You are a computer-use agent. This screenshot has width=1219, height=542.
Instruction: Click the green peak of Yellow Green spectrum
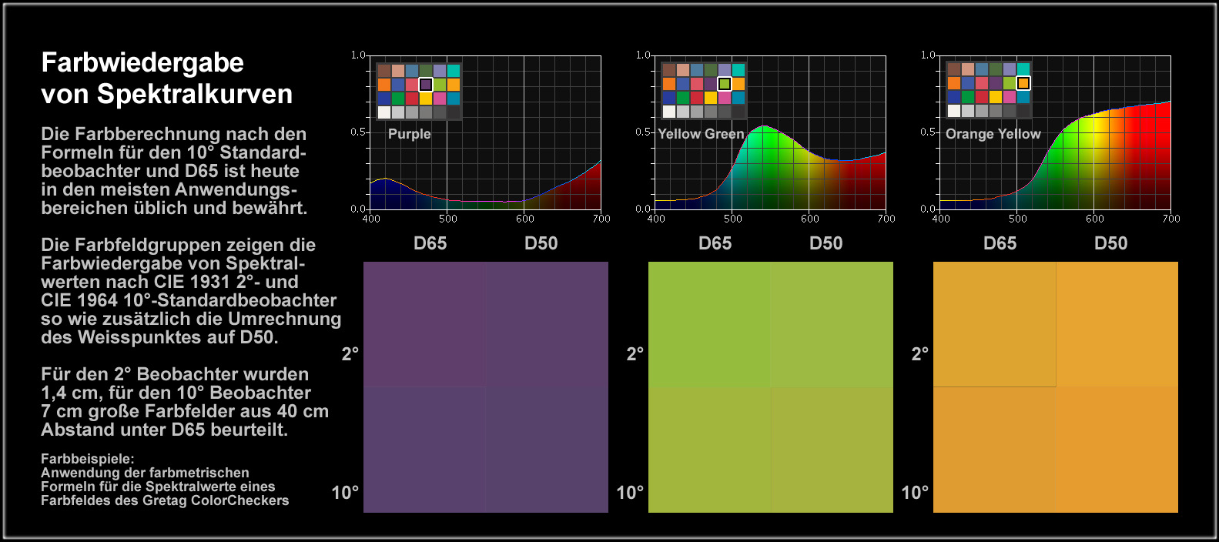click(x=763, y=129)
